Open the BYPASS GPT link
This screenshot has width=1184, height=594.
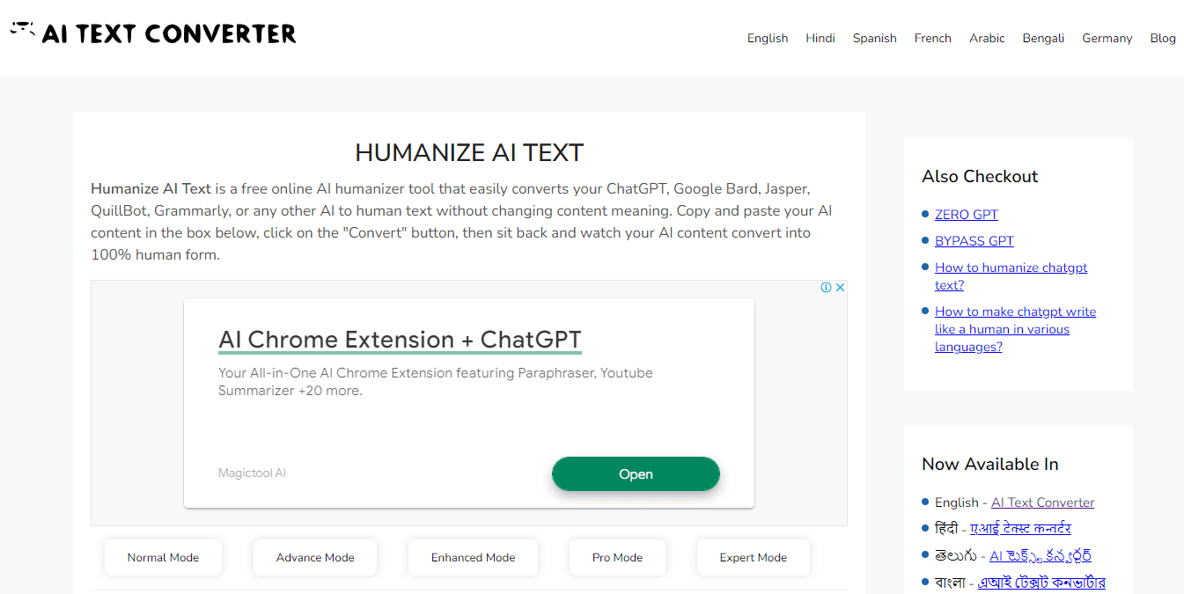(x=974, y=240)
